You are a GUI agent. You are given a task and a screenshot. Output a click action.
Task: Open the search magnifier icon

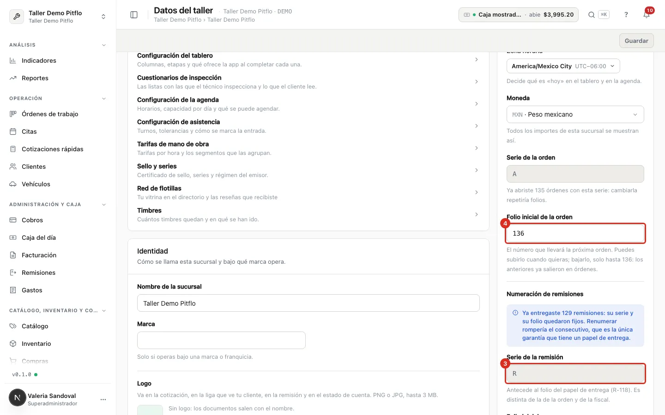[591, 15]
